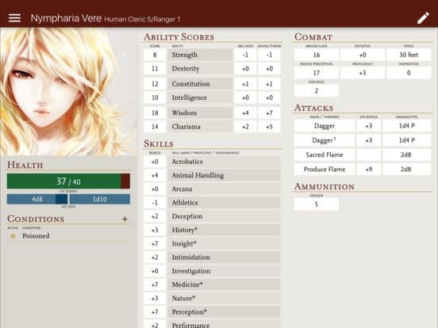Edit the Intelligence score value 10
Viewport: 438px width, 328px height.
click(x=155, y=97)
